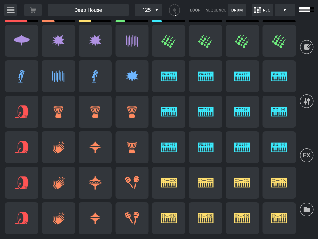Select the purple cymbal pad in top-left
Viewport: 318px width, 239px height.
(21, 40)
